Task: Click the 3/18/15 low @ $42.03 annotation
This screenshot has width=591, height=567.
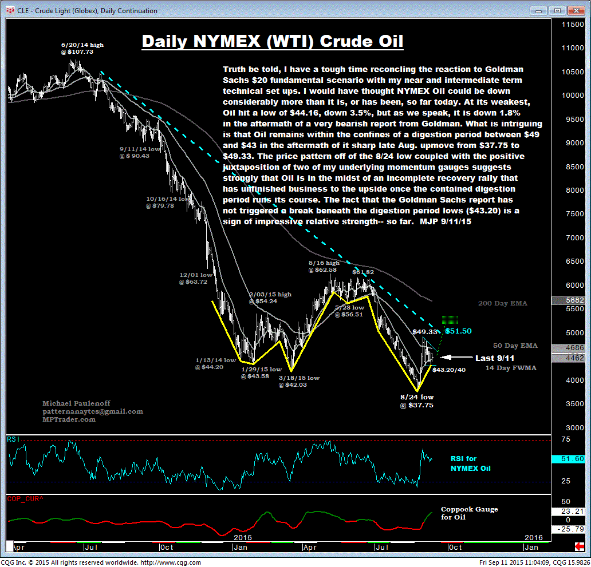Action: click(x=299, y=382)
